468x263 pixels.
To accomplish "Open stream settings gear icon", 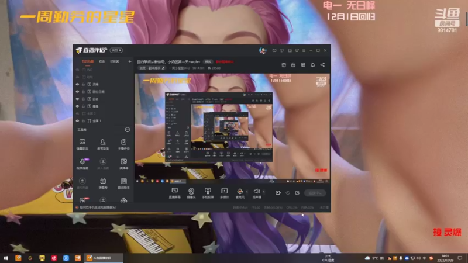I will pyautogui.click(x=297, y=193).
